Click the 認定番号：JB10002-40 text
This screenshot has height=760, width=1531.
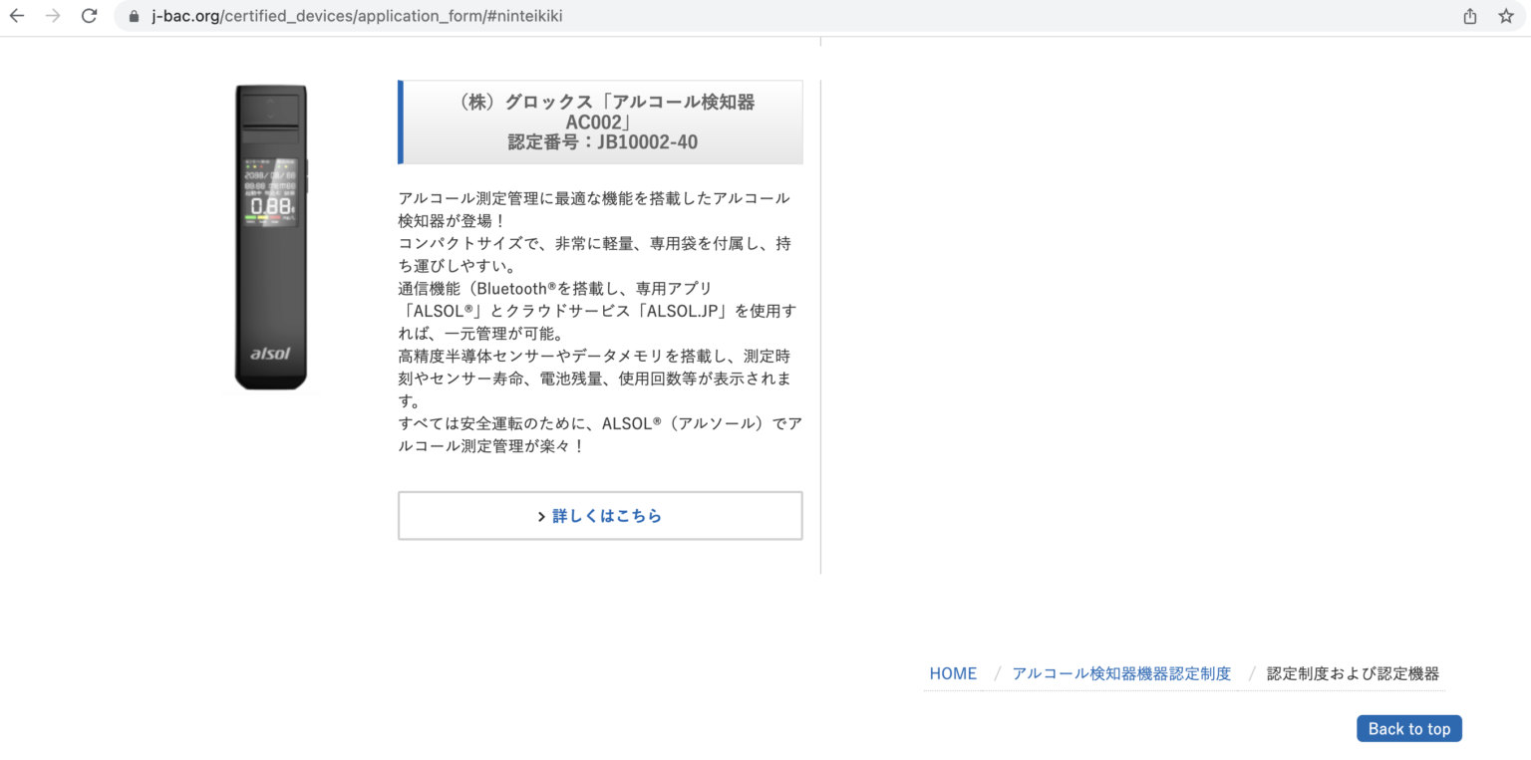[x=602, y=142]
